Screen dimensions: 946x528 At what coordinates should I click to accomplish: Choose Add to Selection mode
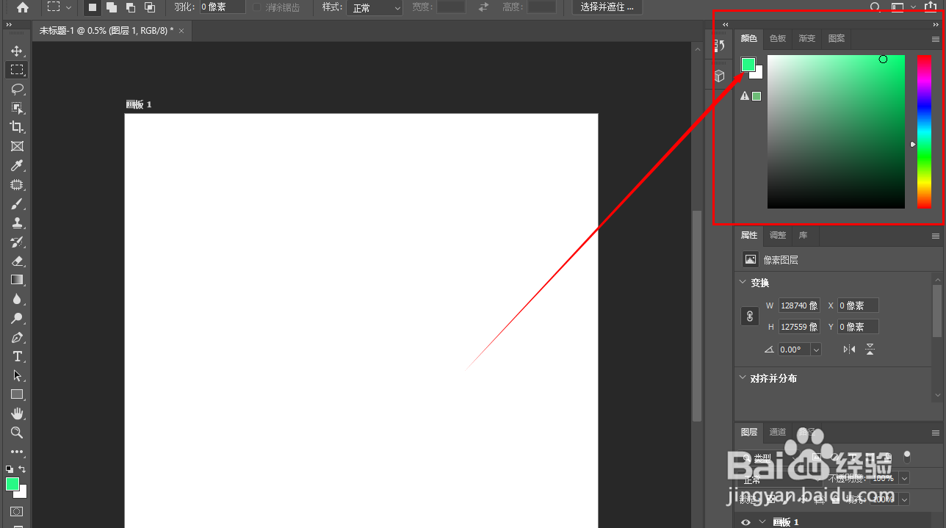click(x=112, y=7)
